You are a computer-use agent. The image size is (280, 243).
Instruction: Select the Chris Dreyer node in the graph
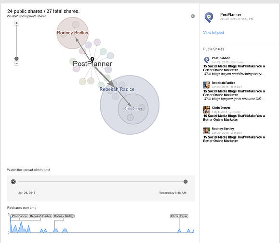pos(133,109)
